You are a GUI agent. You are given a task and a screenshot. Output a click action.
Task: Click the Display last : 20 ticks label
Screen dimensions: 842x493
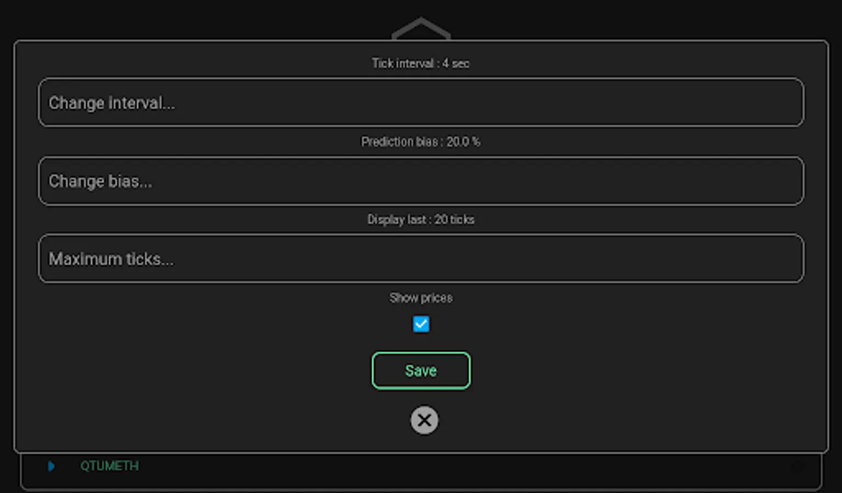click(421, 220)
